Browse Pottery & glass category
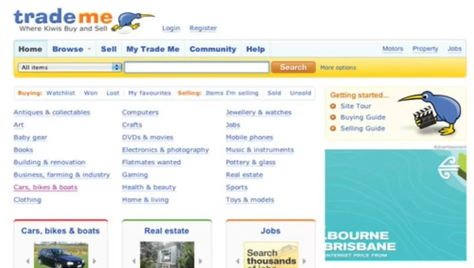 (x=250, y=162)
